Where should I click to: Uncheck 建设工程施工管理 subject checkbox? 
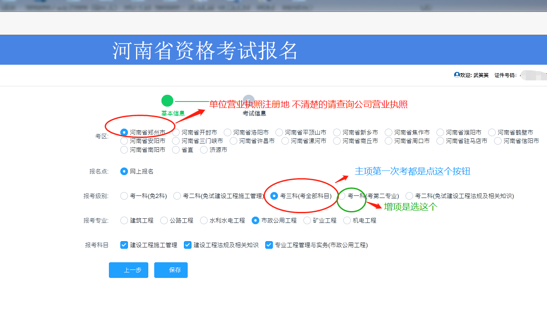pyautogui.click(x=124, y=245)
